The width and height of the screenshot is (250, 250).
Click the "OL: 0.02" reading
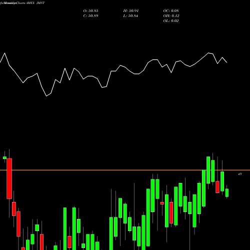[171, 21]
